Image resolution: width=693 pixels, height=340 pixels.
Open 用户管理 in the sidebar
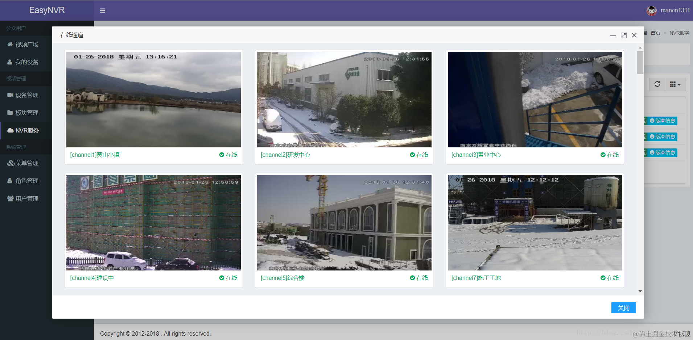tap(26, 199)
